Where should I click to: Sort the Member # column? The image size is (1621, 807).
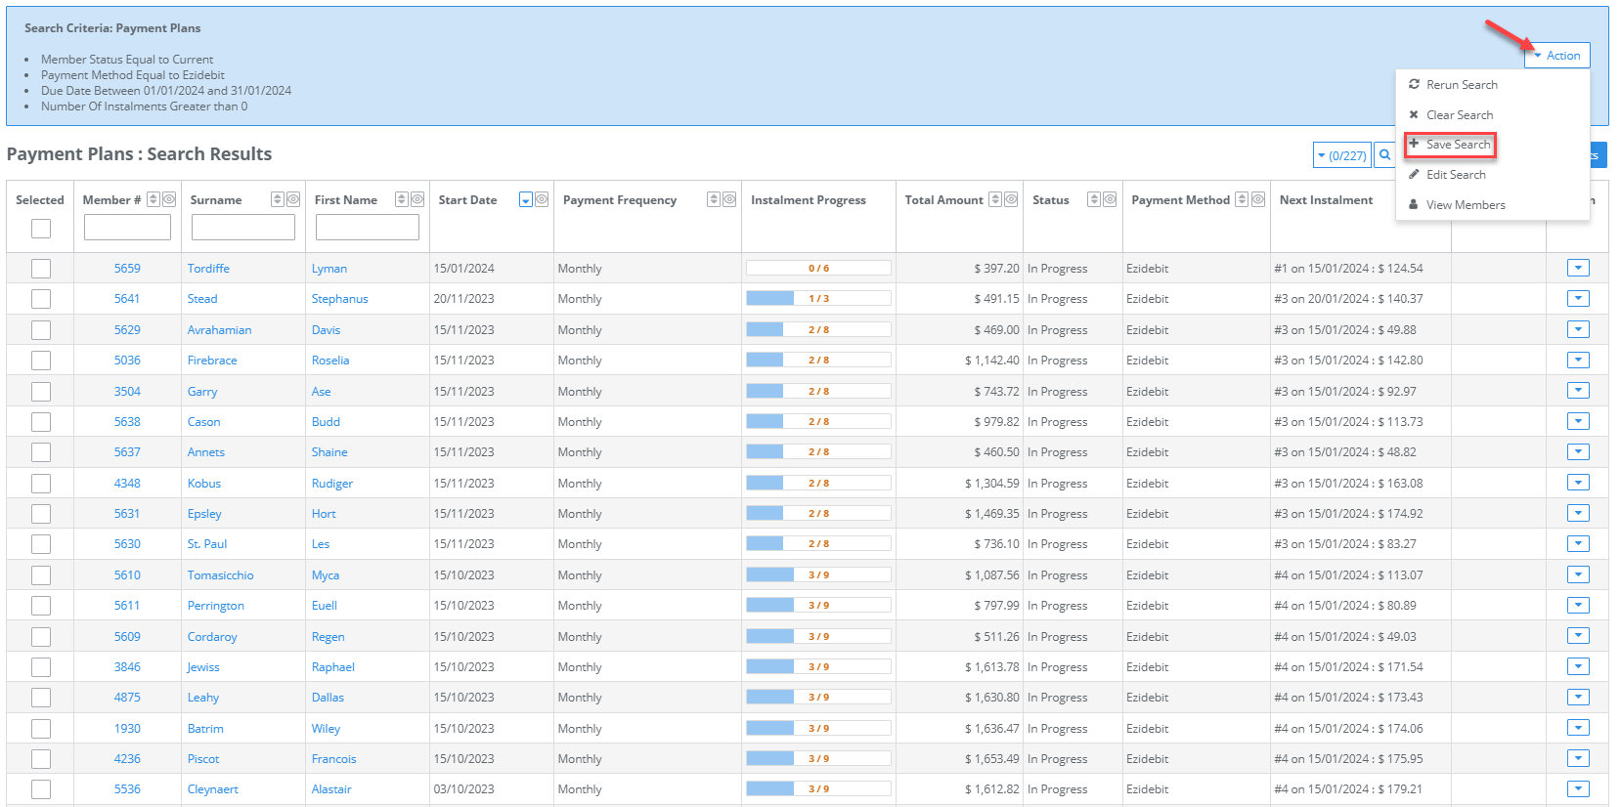pyautogui.click(x=153, y=199)
